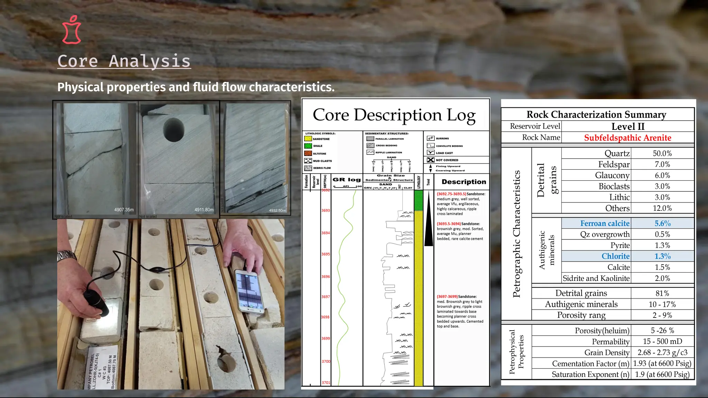
Task: Click the underlined Core Analysis title
Action: coord(124,61)
